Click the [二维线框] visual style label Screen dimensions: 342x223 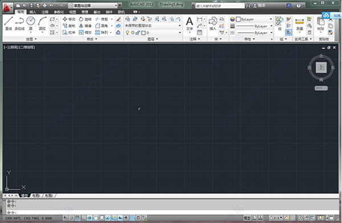pos(27,47)
